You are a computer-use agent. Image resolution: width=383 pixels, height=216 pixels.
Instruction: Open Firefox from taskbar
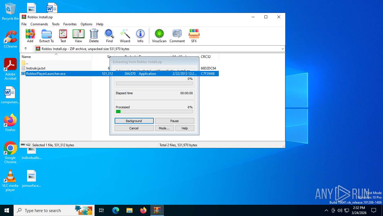[x=143, y=210]
